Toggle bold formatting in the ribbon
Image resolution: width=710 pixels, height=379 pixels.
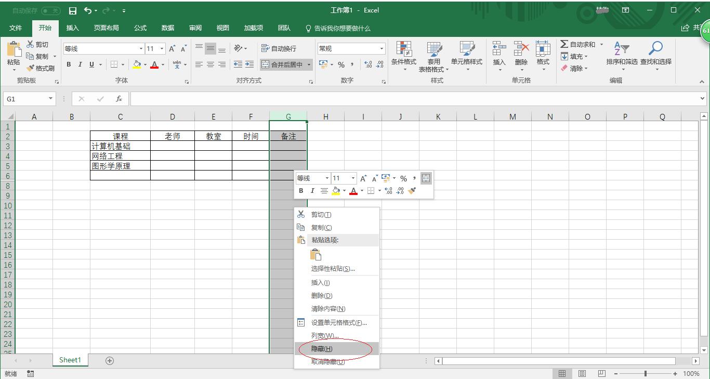pyautogui.click(x=68, y=64)
